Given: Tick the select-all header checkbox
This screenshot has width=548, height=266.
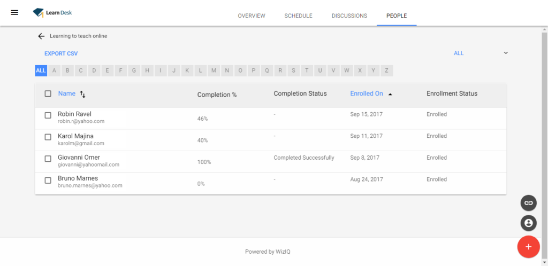Looking at the screenshot, I should click(x=48, y=93).
